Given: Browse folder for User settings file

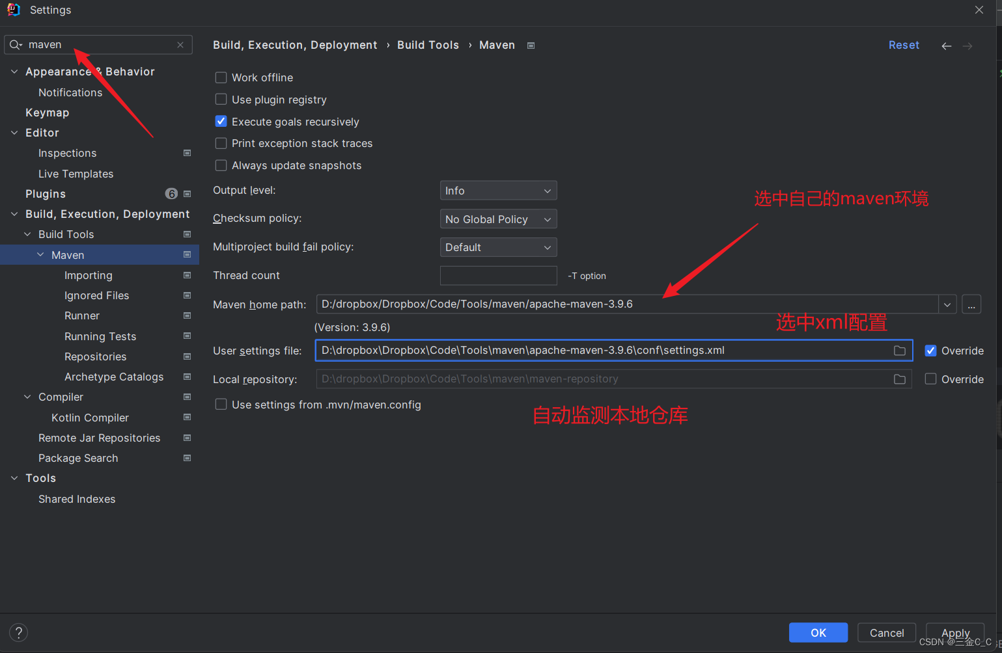Looking at the screenshot, I should (x=900, y=351).
